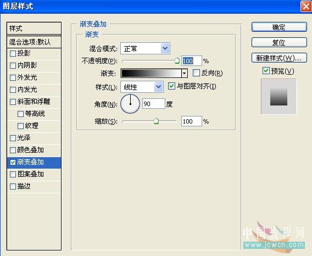Enable the 斜面和浮雕 bevel checkbox
This screenshot has height=256, width=312.
tap(13, 102)
